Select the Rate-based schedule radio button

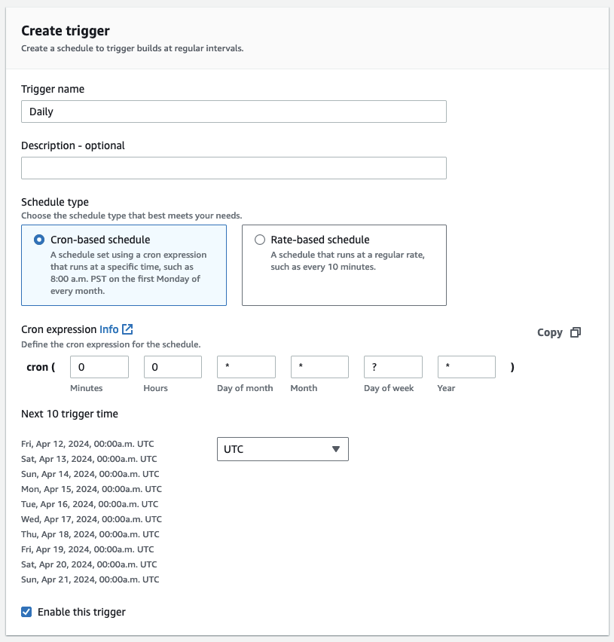(260, 240)
